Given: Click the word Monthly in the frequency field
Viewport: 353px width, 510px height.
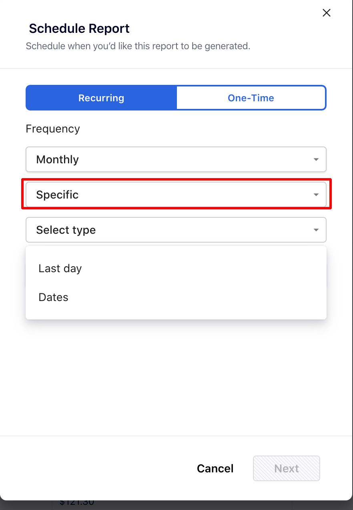Looking at the screenshot, I should coord(58,160).
